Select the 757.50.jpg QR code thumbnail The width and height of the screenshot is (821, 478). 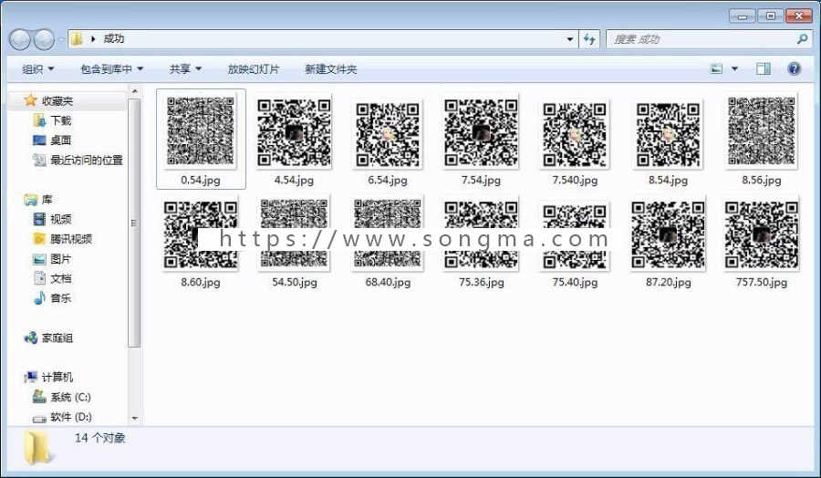tap(762, 235)
